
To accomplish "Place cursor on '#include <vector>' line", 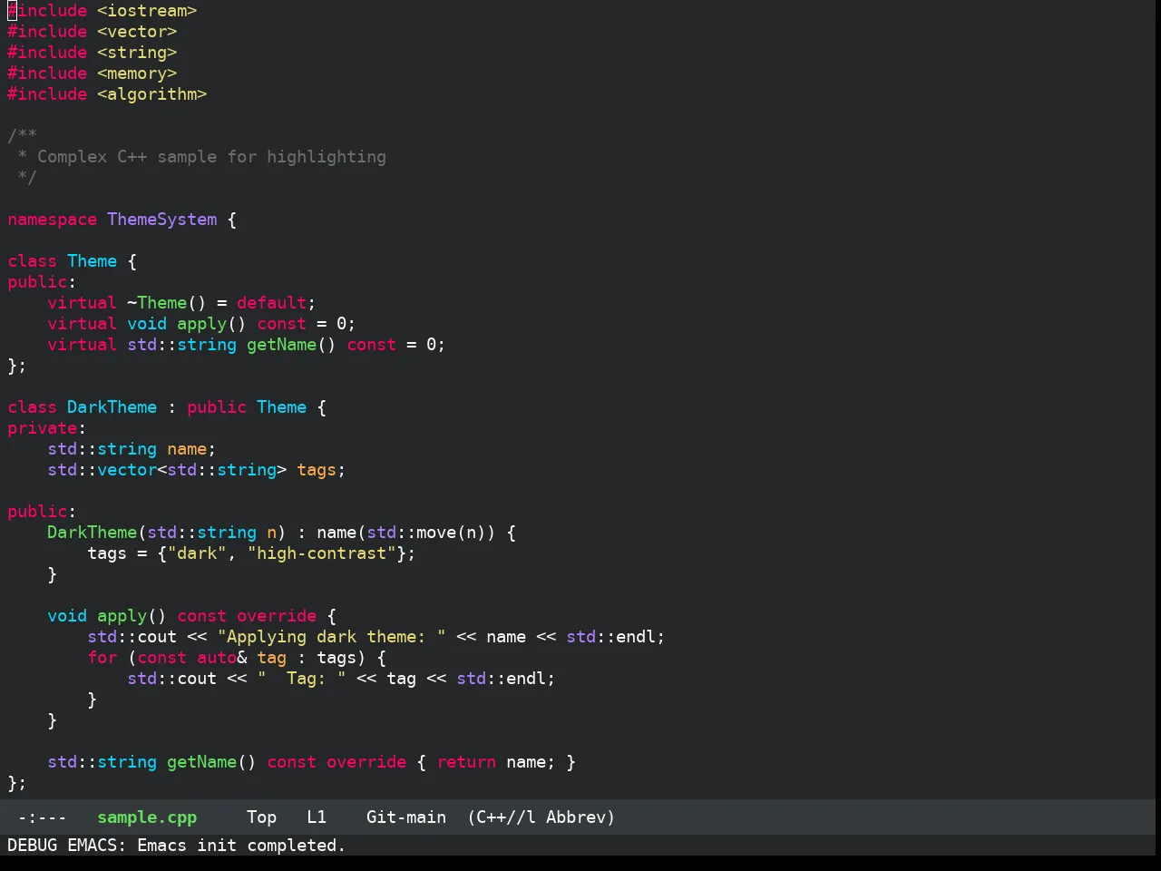I will (93, 32).
